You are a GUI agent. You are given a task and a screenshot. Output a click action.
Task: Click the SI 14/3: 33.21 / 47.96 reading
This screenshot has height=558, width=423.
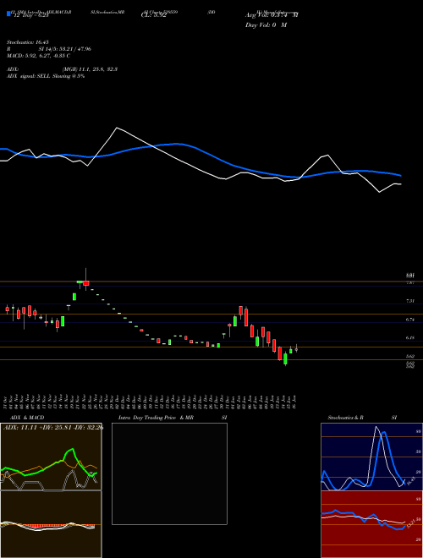tap(65, 49)
